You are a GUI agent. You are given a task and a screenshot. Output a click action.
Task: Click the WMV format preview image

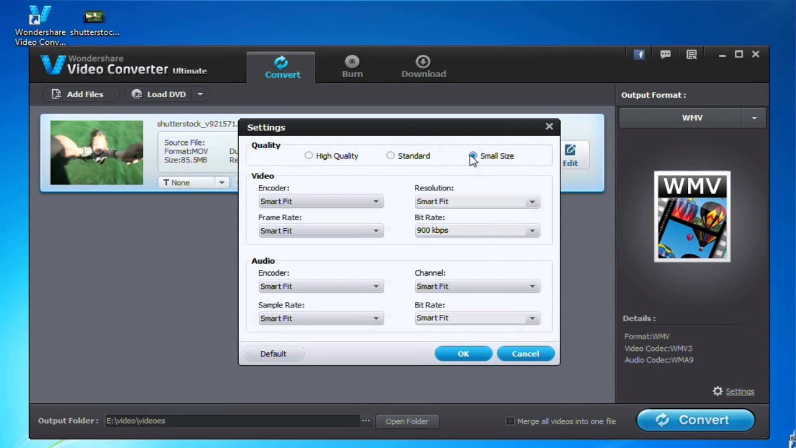click(692, 217)
